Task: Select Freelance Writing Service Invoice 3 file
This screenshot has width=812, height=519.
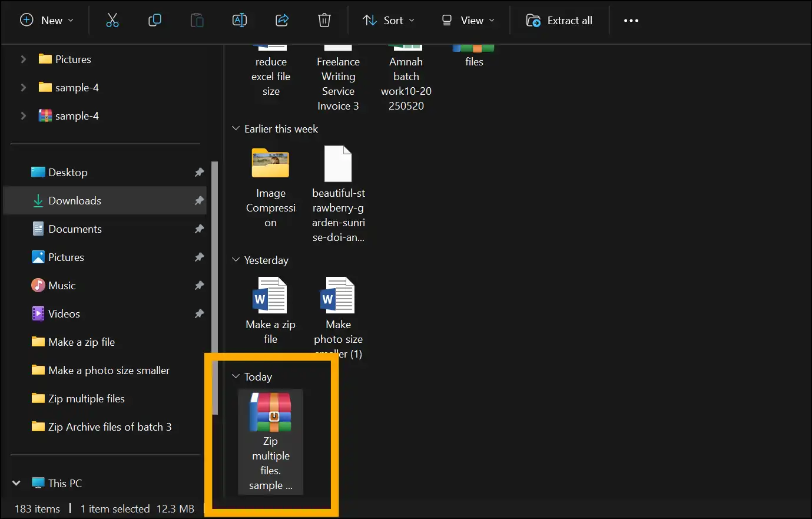Action: point(339,80)
